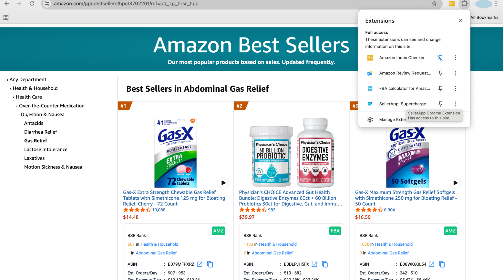Pin the Amazon Review Request extension
503x280 pixels.
pyautogui.click(x=440, y=73)
